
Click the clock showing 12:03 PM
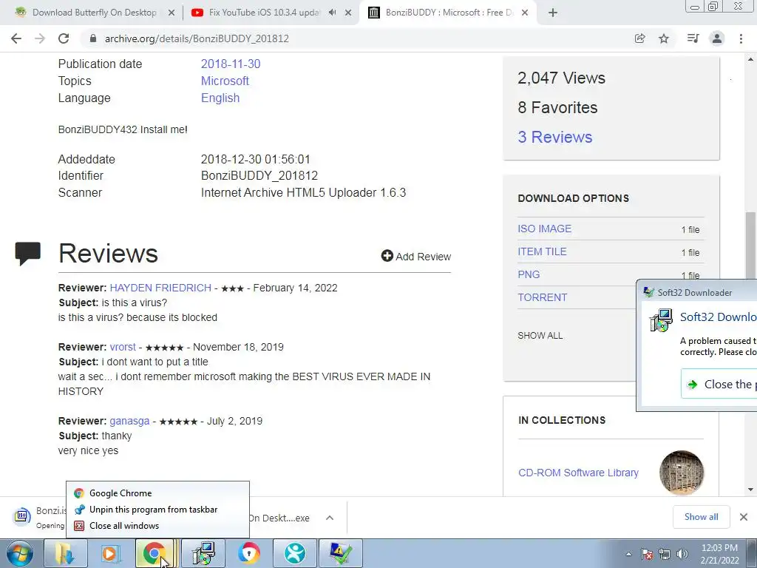(719, 554)
